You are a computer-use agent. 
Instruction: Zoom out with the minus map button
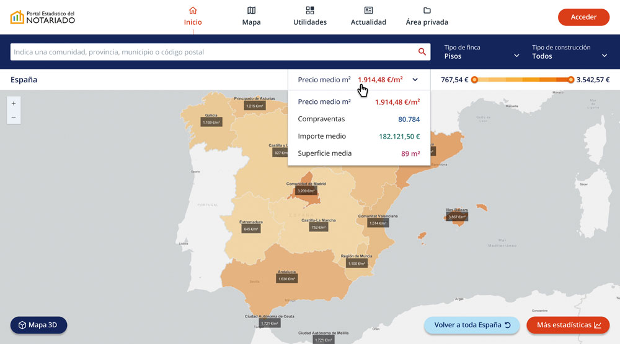[x=14, y=117]
